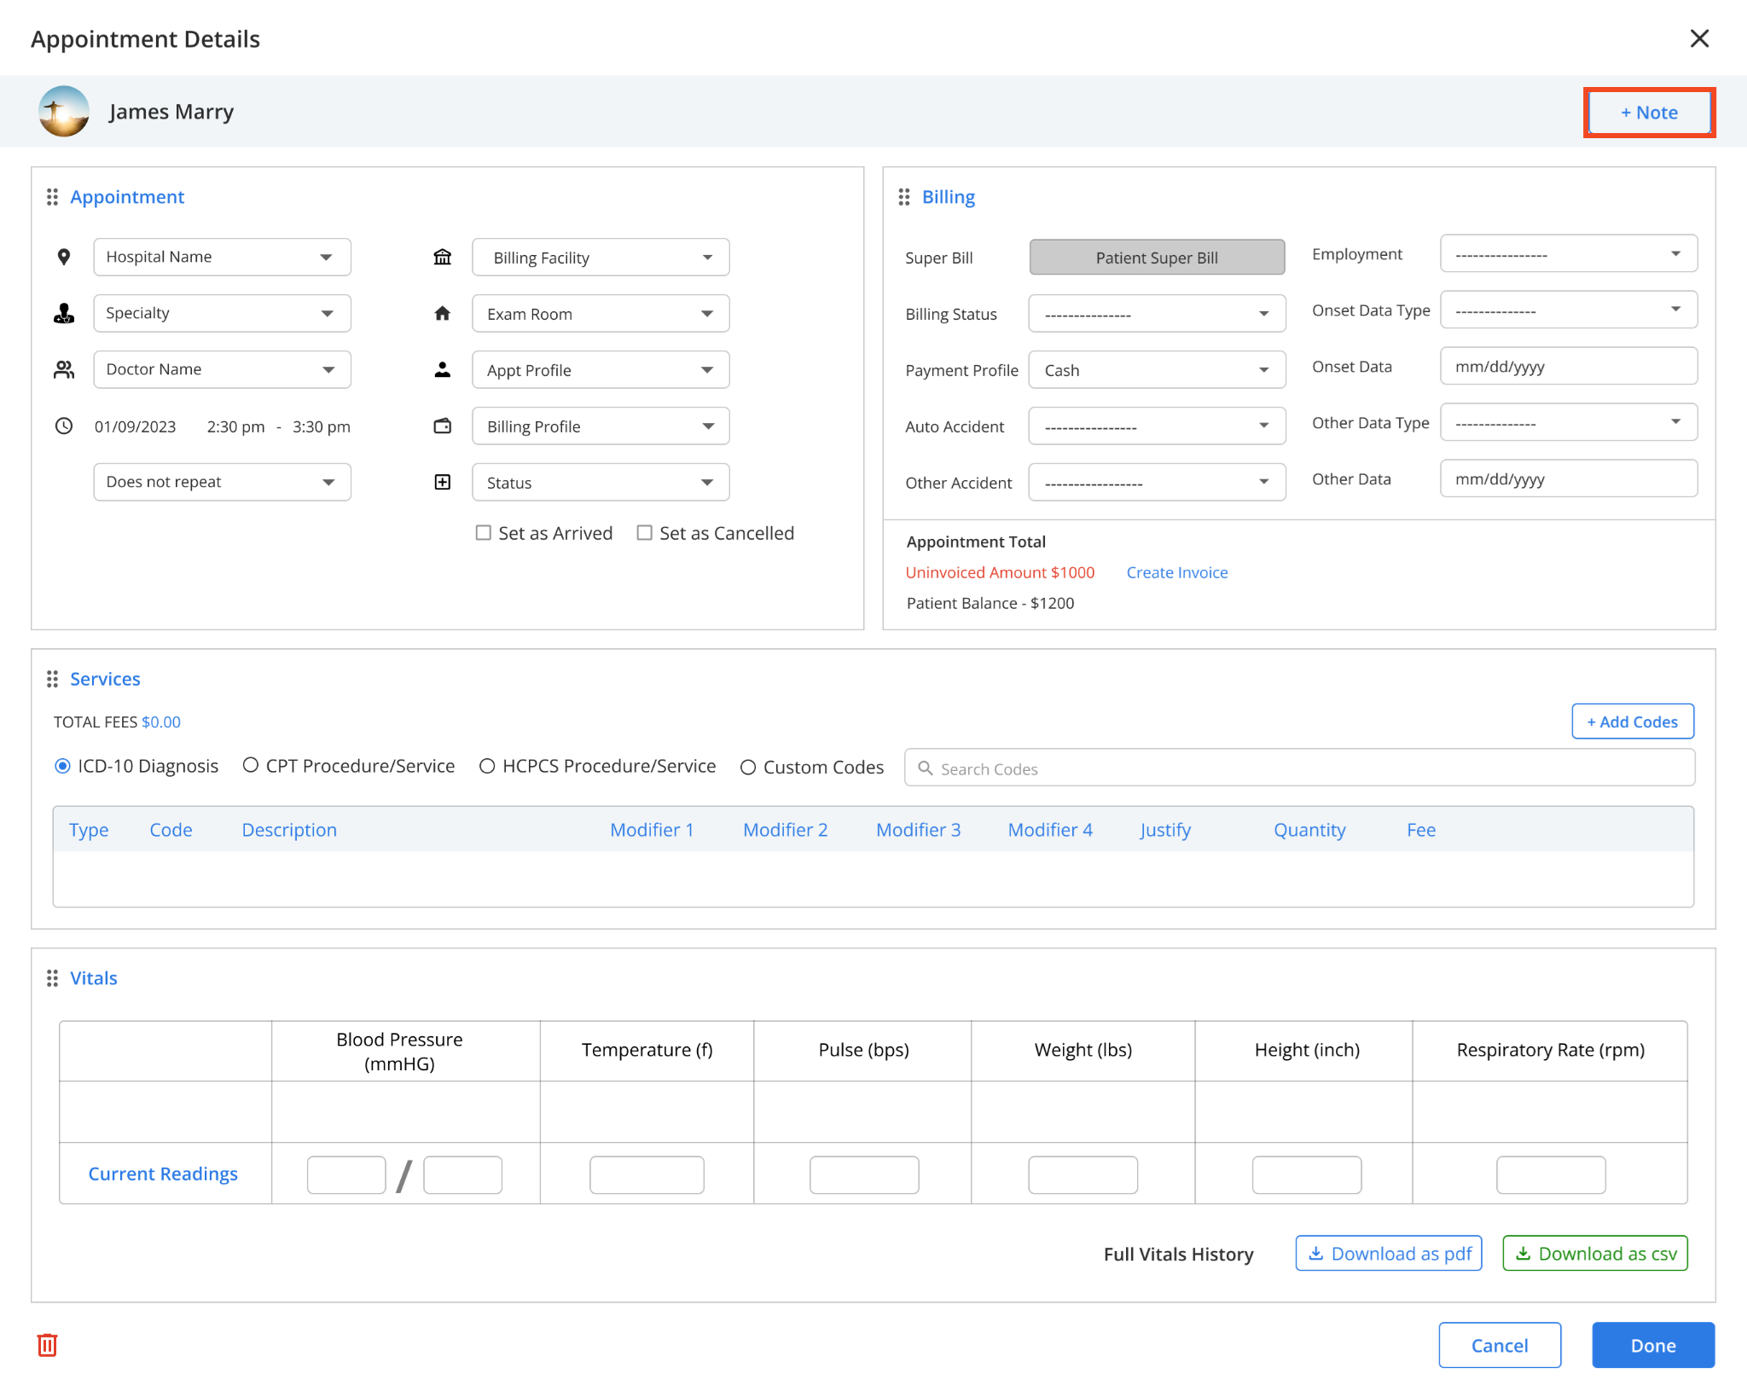The image size is (1747, 1391).
Task: Open the Doctor Name dropdown
Action: (222, 369)
